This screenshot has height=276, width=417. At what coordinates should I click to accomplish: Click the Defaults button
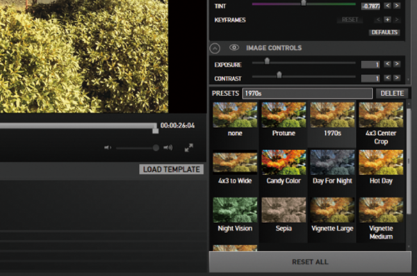tap(384, 32)
